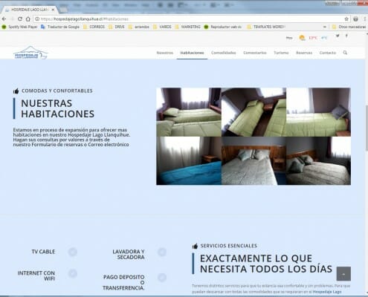Open the browser home page icon
Viewport: 368px width, 297px height.
click(28, 19)
